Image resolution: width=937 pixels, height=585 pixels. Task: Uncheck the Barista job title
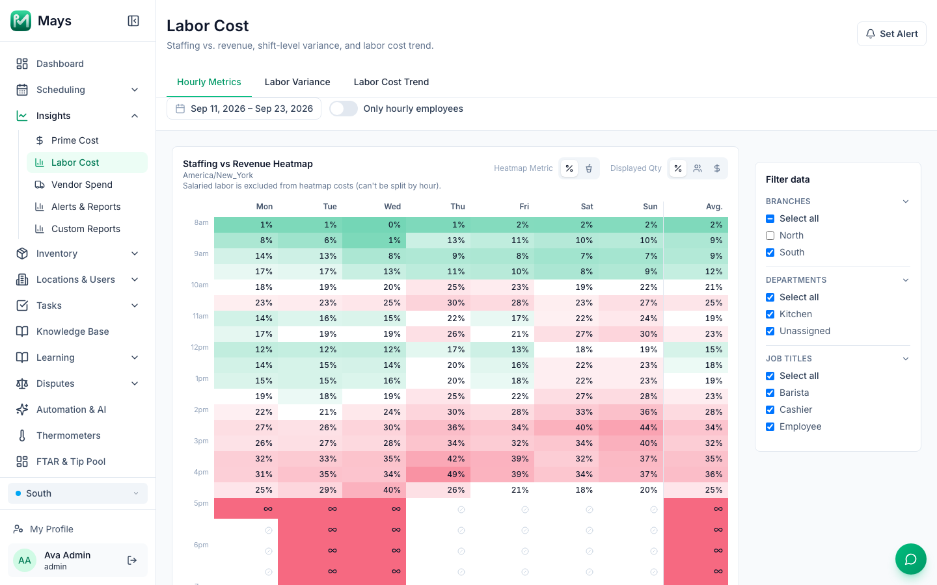[770, 393]
